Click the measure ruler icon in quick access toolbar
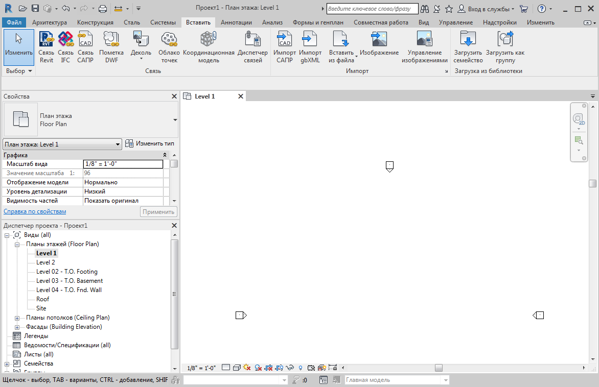Image resolution: width=599 pixels, height=387 pixels. point(119,8)
